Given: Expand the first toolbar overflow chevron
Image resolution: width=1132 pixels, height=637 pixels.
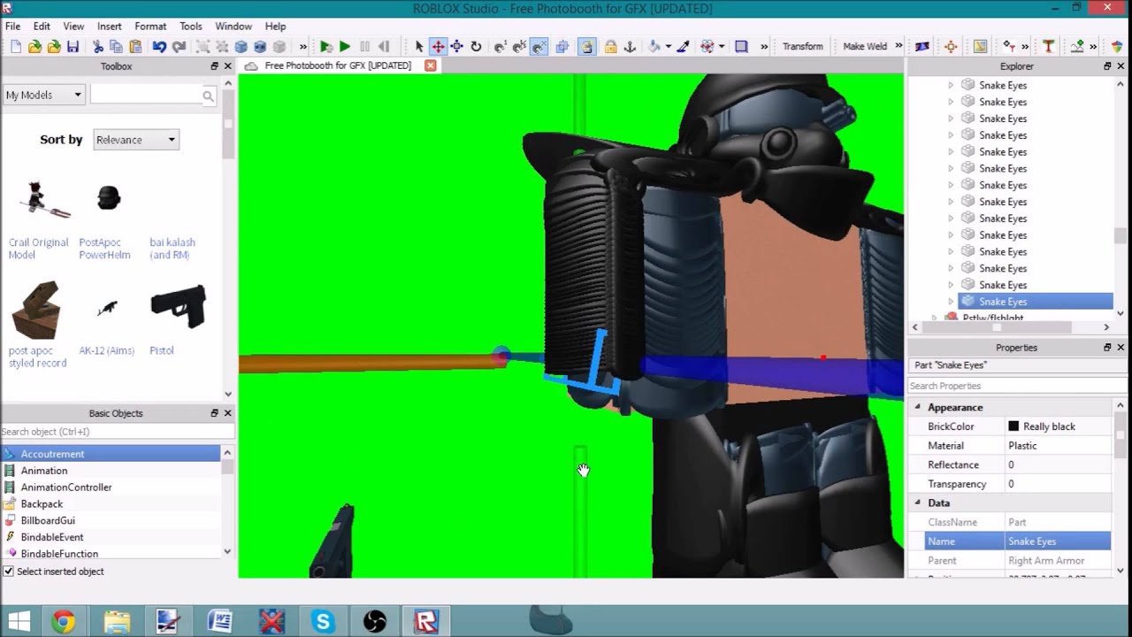Looking at the screenshot, I should click(x=302, y=47).
